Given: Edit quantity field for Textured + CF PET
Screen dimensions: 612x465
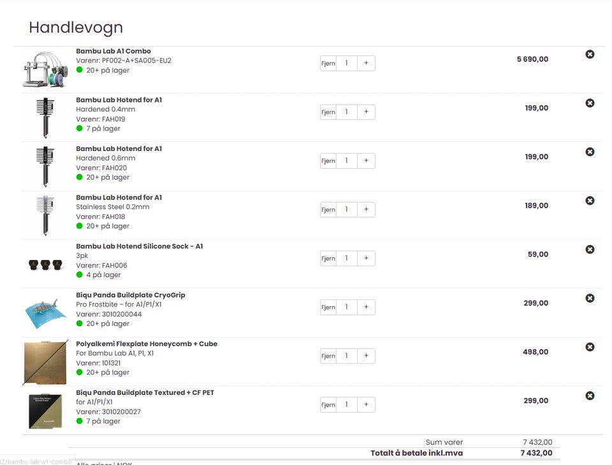Looking at the screenshot, I should [x=347, y=404].
